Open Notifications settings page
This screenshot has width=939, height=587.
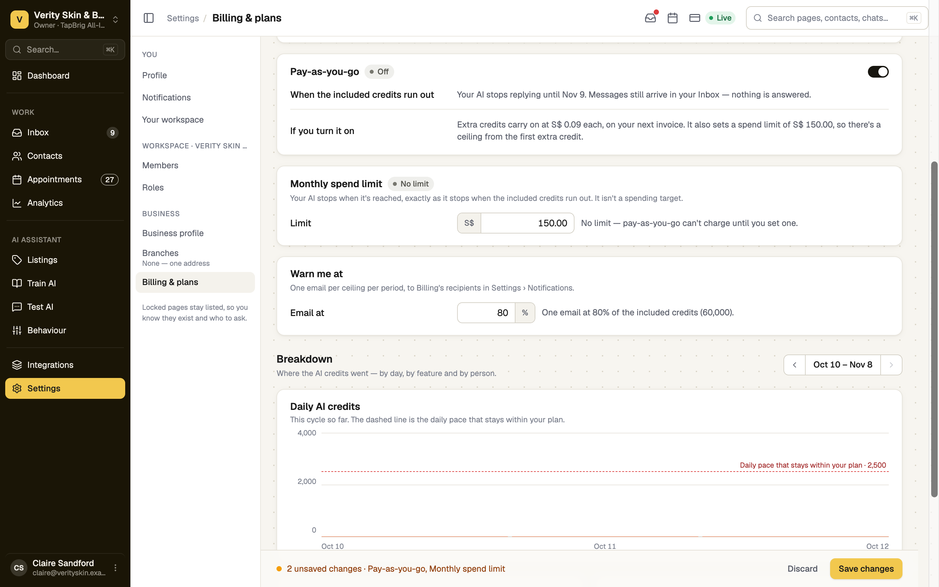[195, 98]
